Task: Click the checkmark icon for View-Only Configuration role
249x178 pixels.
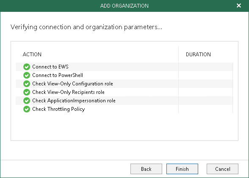Action: click(27, 84)
